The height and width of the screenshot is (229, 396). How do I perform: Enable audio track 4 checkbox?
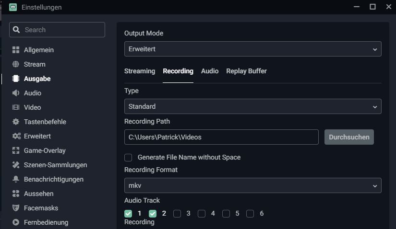pyautogui.click(x=202, y=214)
